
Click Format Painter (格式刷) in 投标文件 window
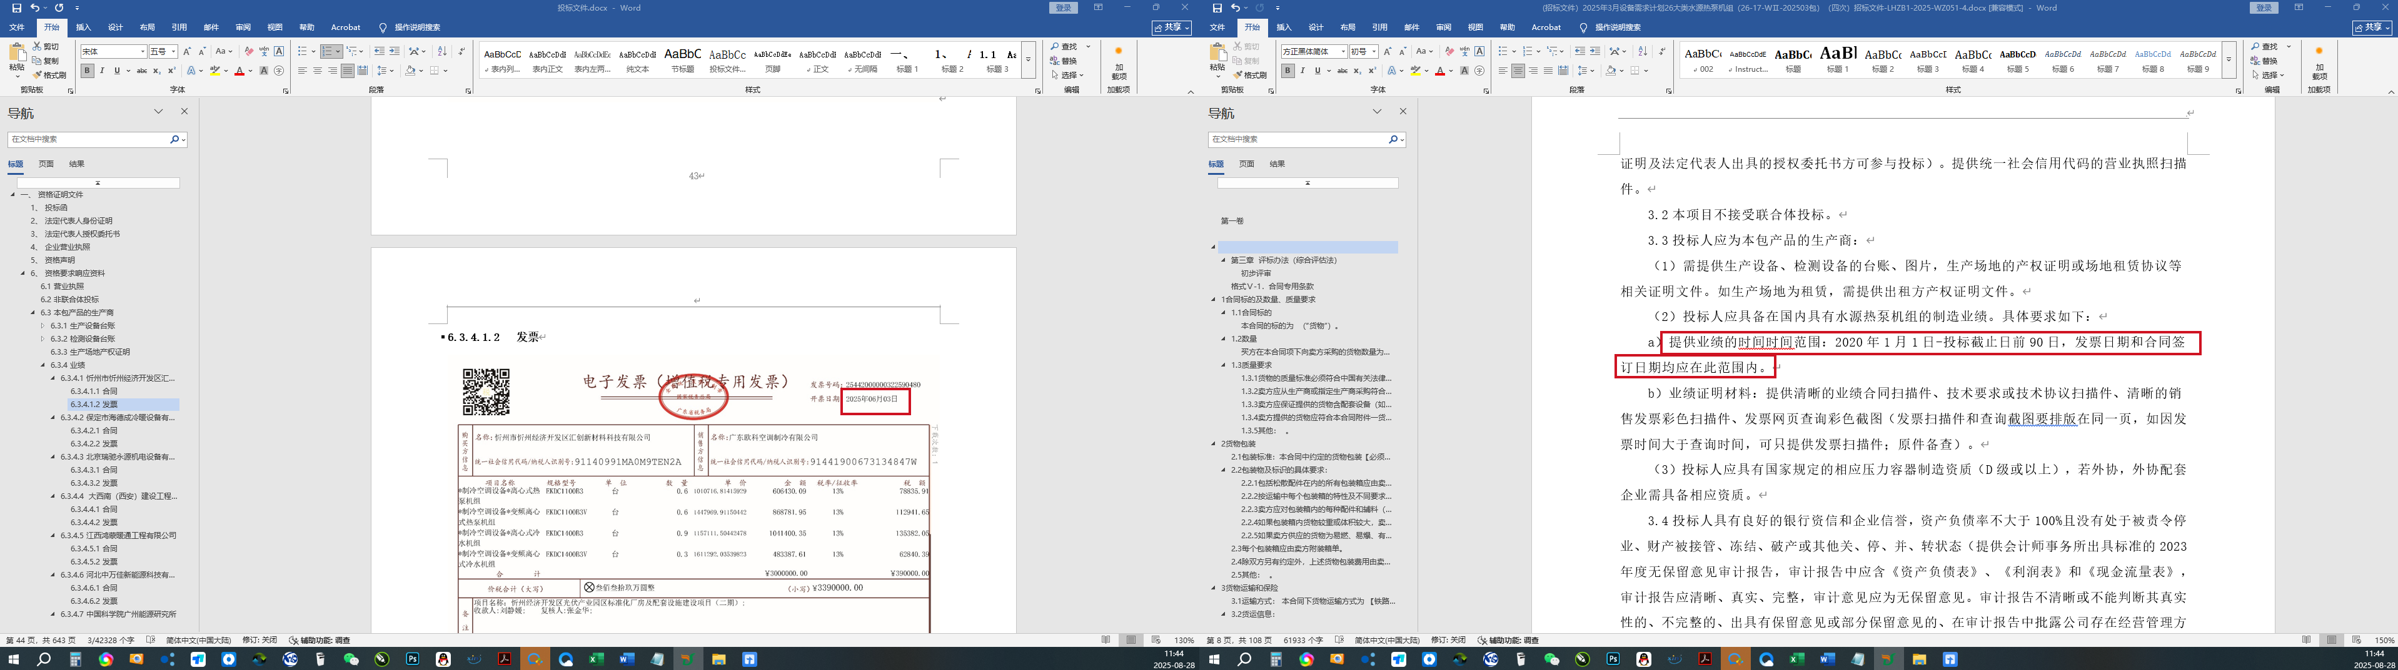49,76
